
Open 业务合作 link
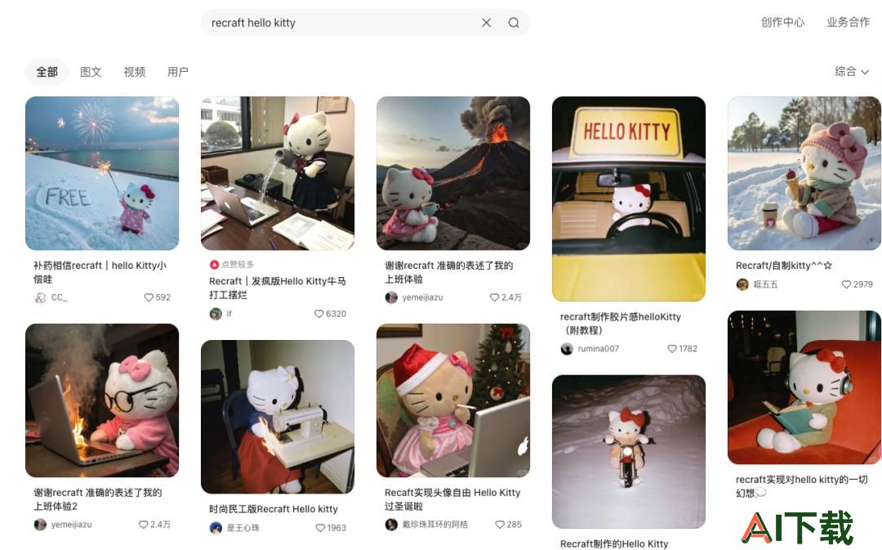(x=848, y=22)
